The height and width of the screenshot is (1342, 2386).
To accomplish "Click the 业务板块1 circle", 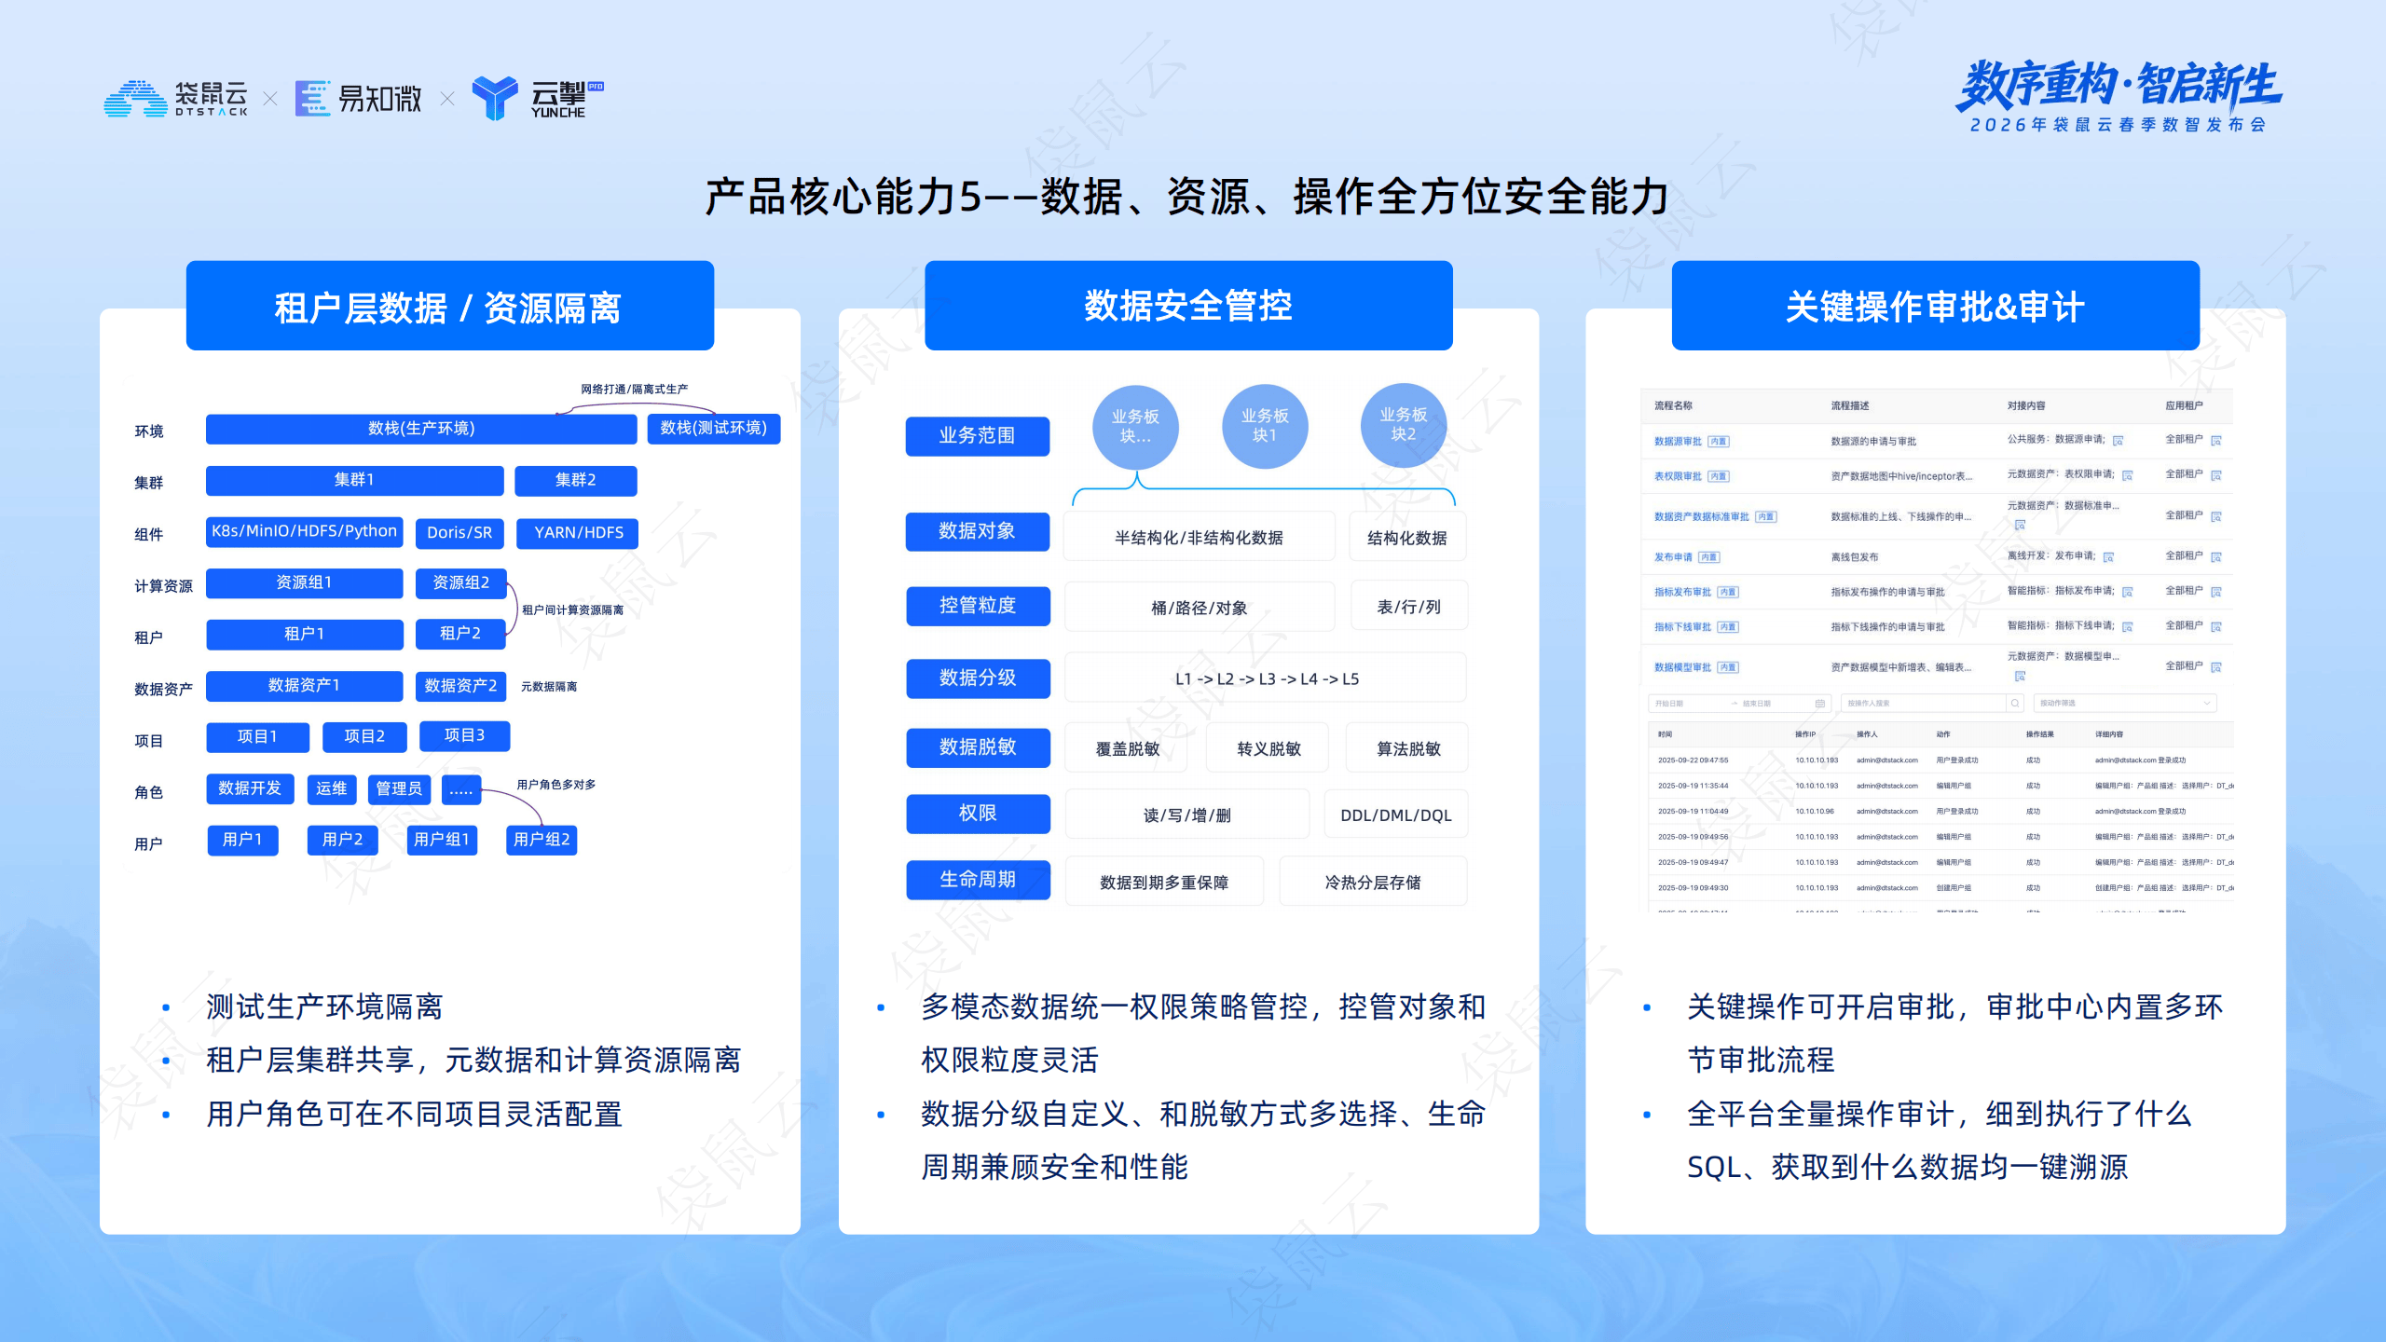I will pyautogui.click(x=1265, y=427).
